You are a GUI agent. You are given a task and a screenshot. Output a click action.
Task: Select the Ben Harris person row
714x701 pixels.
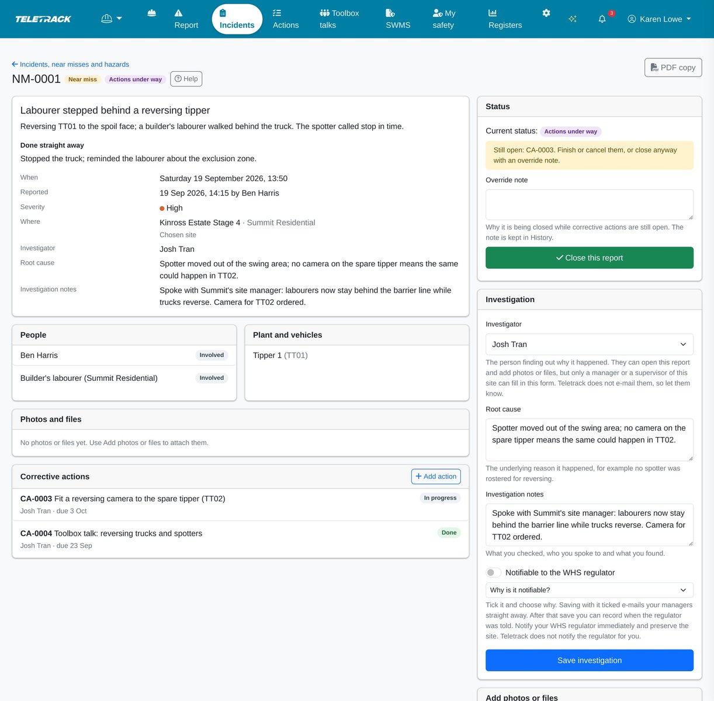124,355
